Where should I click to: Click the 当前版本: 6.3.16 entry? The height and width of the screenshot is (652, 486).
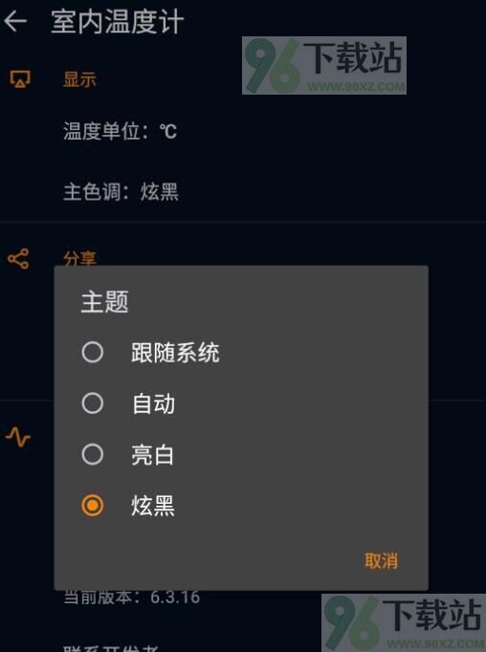point(131,598)
